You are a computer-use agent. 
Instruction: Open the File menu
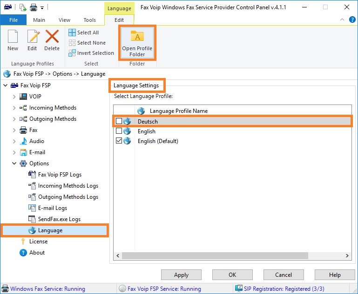pos(14,20)
